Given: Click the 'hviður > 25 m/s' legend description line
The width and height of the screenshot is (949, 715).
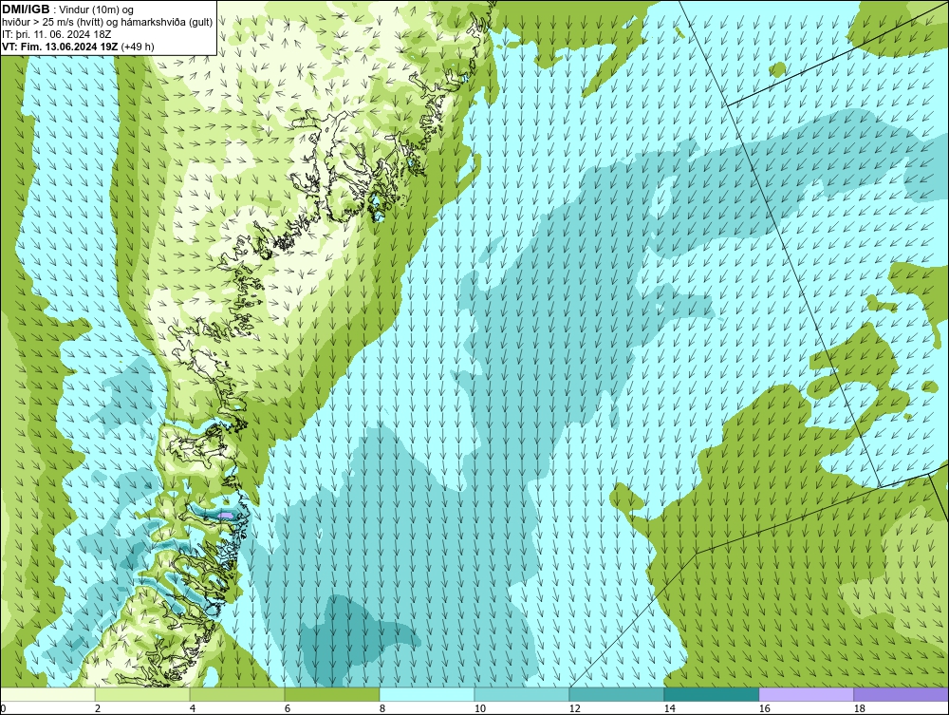Looking at the screenshot, I should tap(107, 23).
